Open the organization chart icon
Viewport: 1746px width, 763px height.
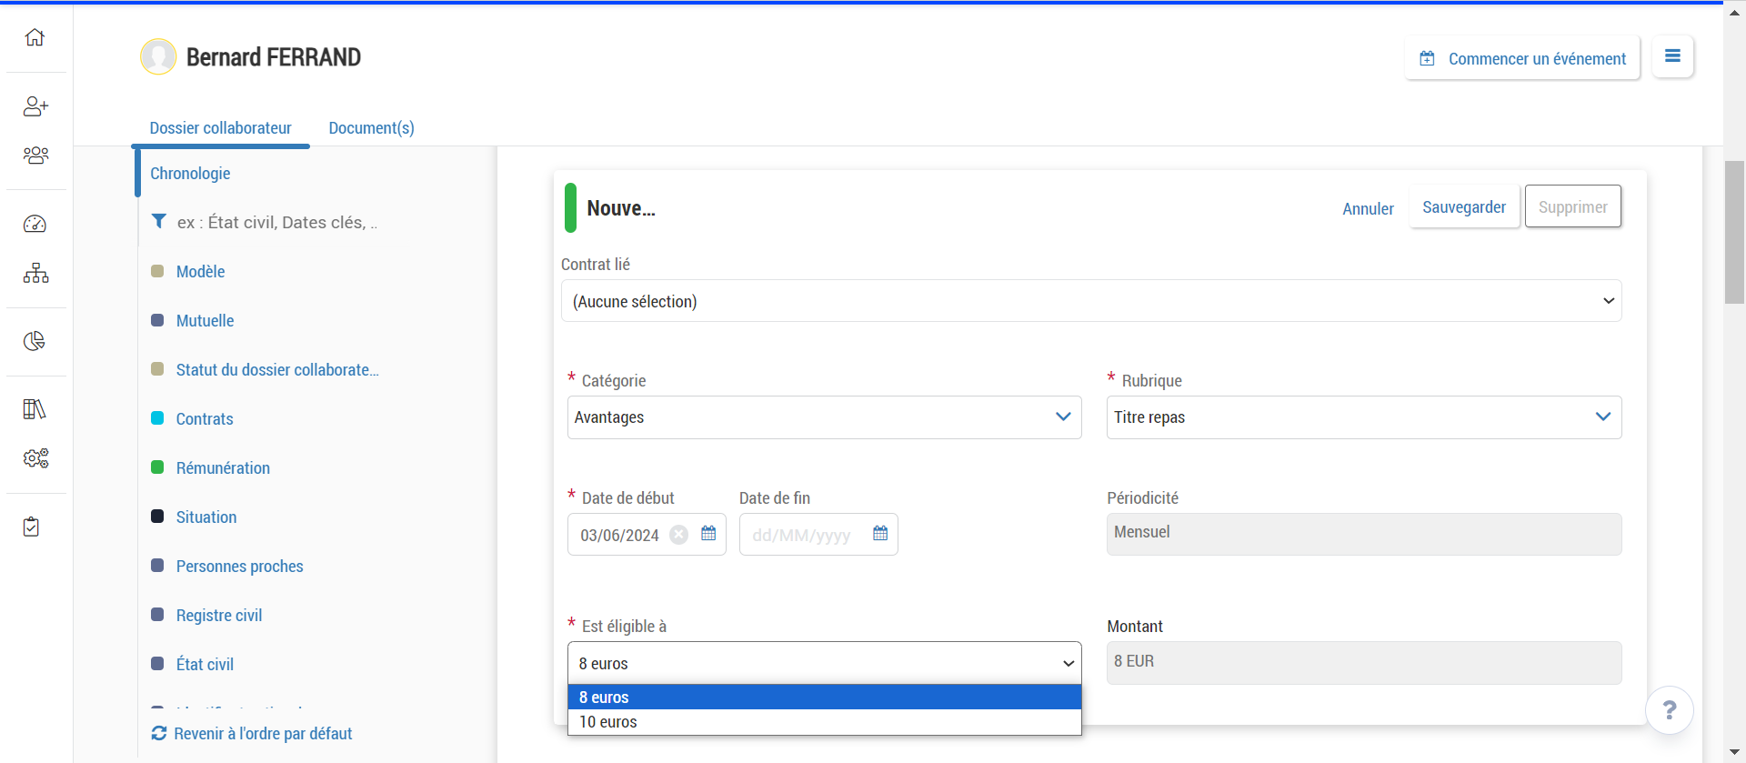click(x=35, y=273)
